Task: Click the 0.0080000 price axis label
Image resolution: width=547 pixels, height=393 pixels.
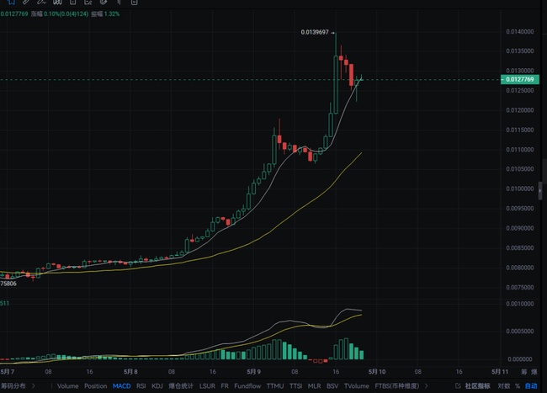Action: pos(520,268)
